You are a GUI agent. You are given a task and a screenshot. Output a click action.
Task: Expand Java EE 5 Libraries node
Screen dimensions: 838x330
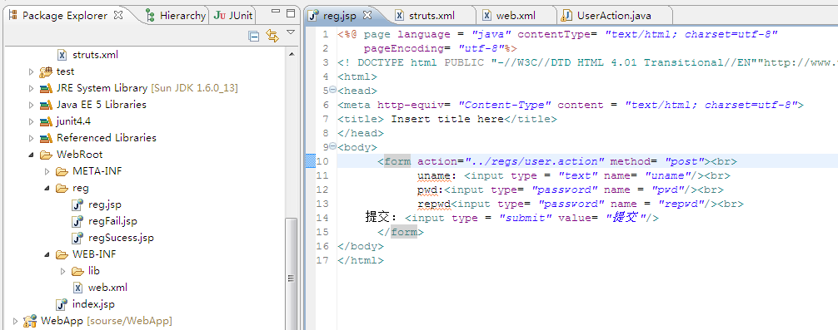[31, 105]
